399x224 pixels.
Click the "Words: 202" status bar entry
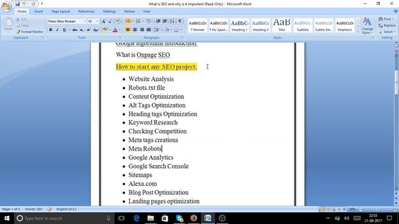pyautogui.click(x=34, y=209)
